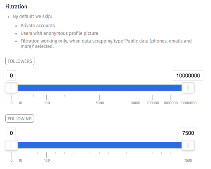Click the followers slider left handle
The image size is (211, 169).
pyautogui.click(x=11, y=88)
